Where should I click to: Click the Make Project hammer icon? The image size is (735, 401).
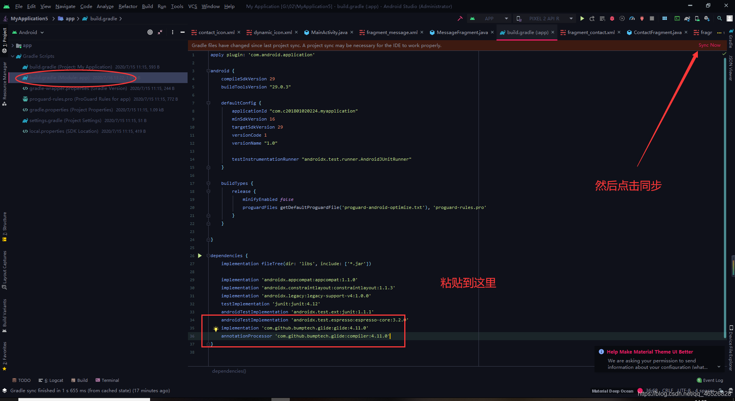click(460, 18)
